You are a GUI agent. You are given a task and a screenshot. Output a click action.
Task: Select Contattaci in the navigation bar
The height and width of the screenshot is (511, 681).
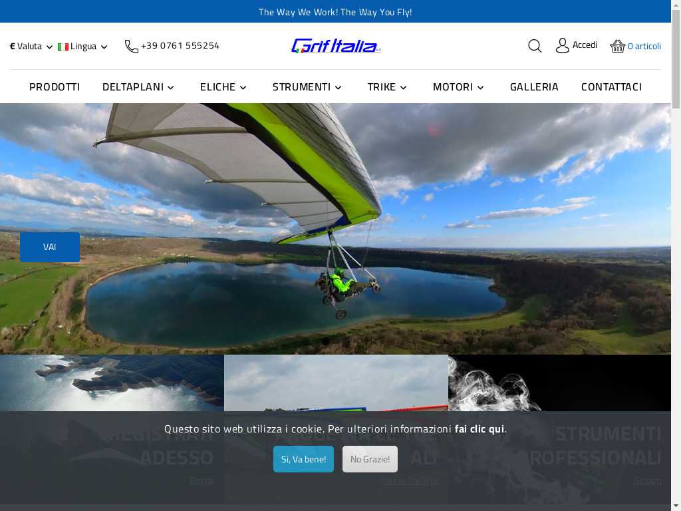[611, 87]
